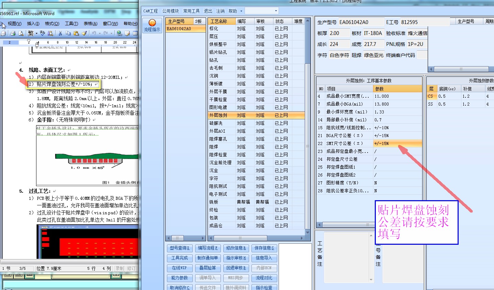Click the Undo arrow in Word toolbar
The image size is (494, 290).
tap(94, 33)
